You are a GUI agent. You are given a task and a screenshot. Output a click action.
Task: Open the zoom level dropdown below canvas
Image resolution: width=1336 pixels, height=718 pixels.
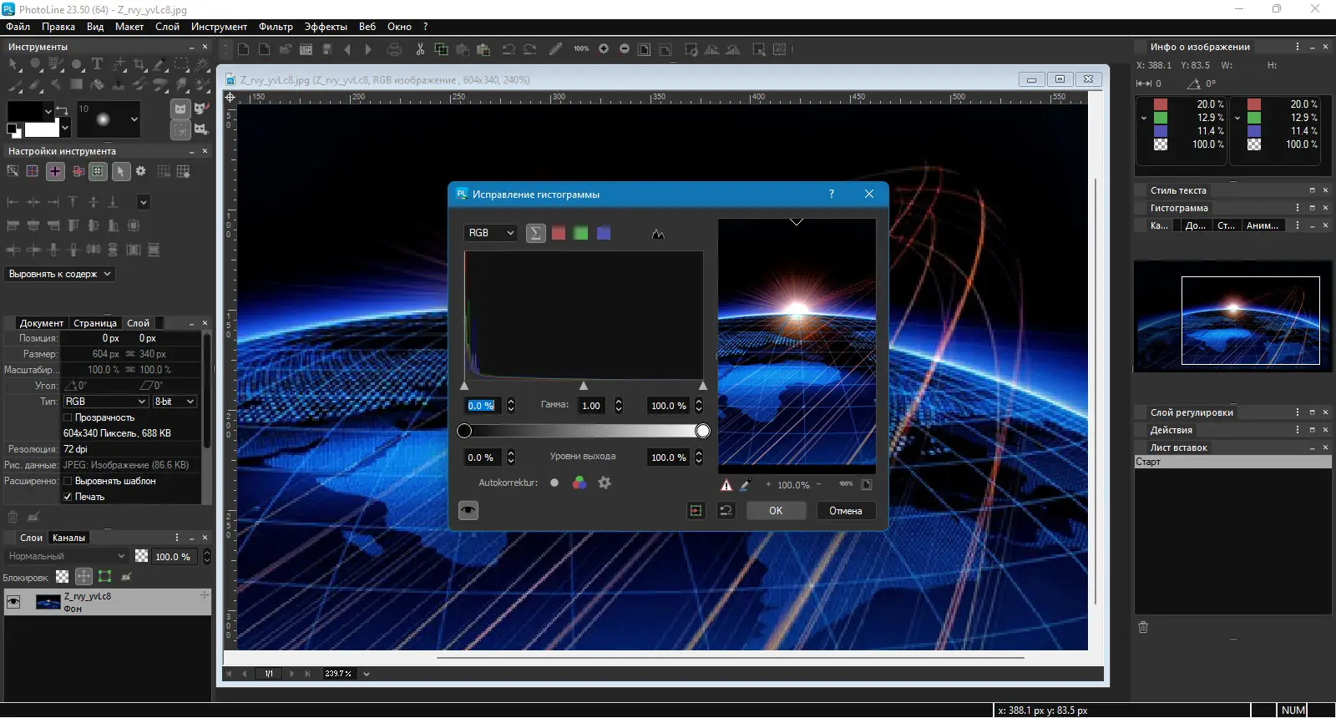coord(366,674)
